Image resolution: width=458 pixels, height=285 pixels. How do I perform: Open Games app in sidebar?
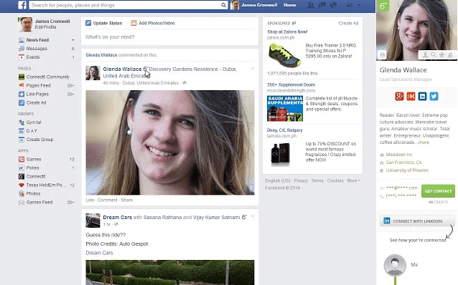pos(34,160)
